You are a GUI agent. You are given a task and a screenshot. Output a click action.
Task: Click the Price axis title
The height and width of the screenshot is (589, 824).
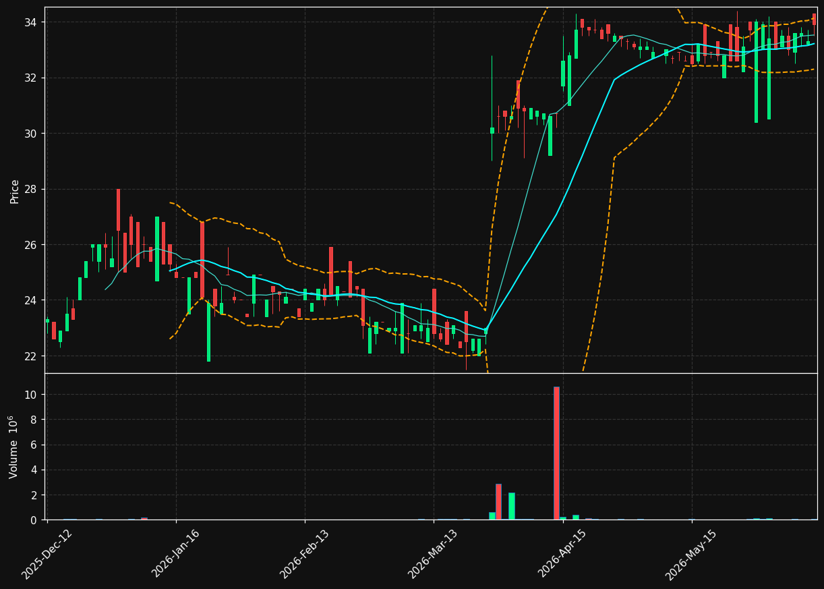pos(15,191)
